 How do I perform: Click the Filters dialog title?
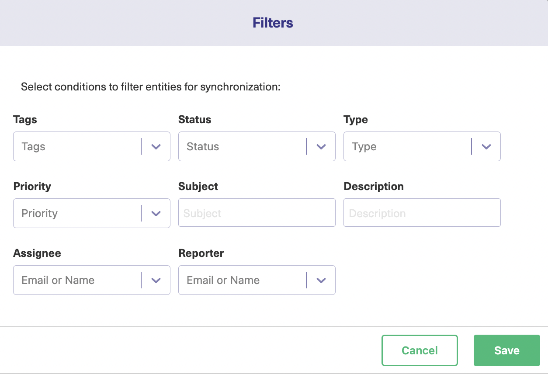pos(273,23)
